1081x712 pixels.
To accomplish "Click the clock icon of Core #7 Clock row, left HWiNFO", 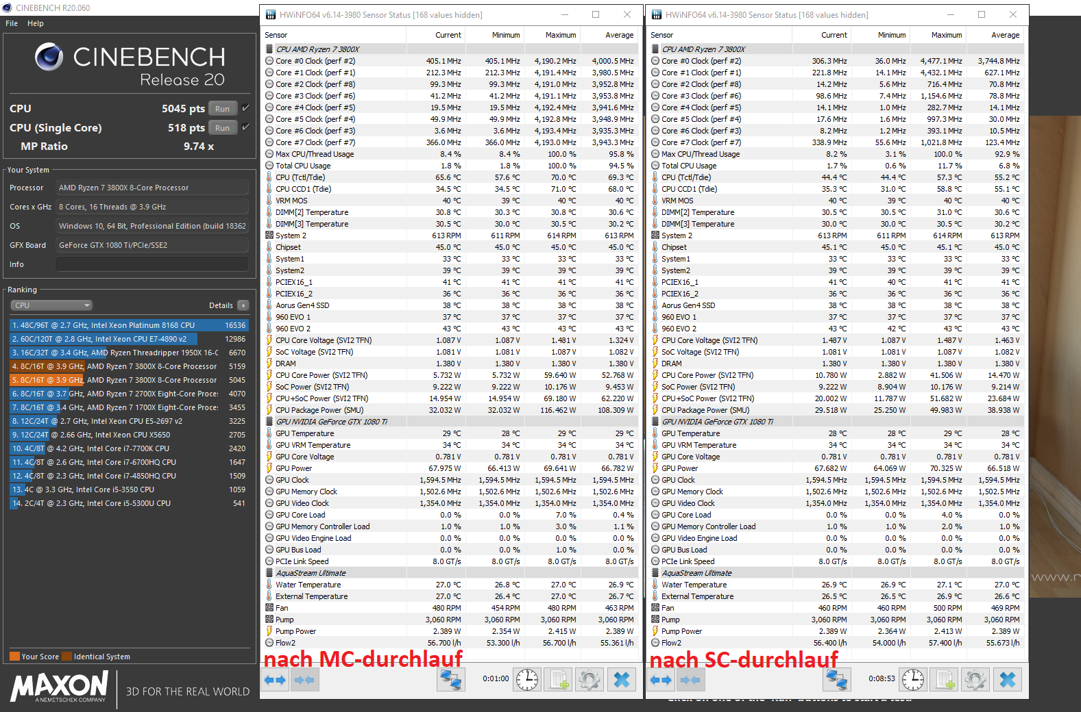I will tap(269, 142).
